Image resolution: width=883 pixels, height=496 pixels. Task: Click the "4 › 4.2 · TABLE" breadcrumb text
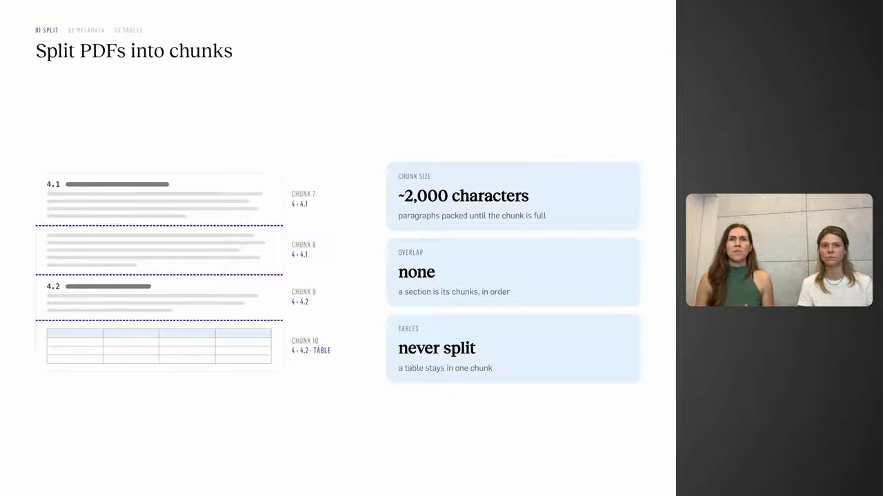(310, 351)
